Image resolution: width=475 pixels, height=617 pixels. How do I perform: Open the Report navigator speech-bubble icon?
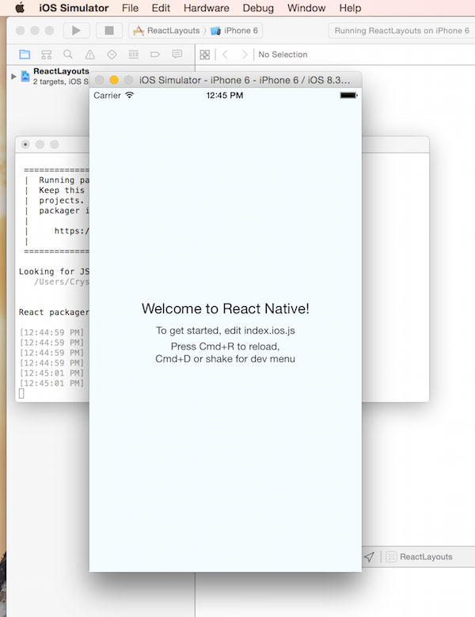[177, 55]
